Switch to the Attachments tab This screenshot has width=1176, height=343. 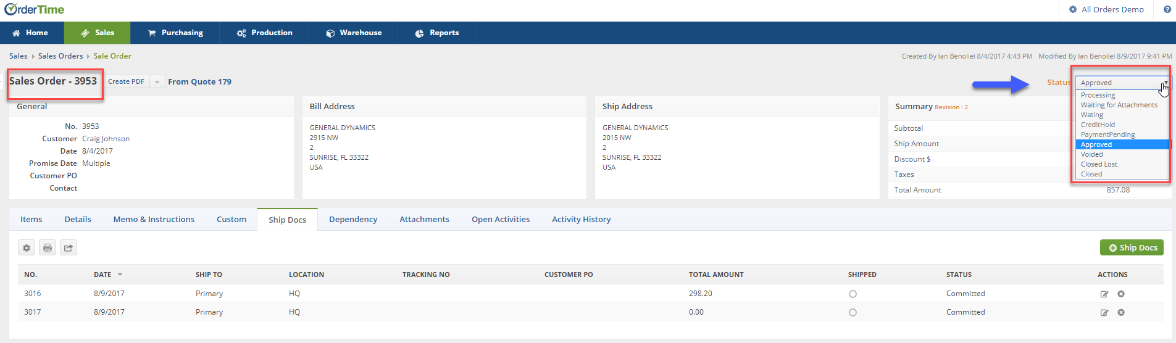424,219
